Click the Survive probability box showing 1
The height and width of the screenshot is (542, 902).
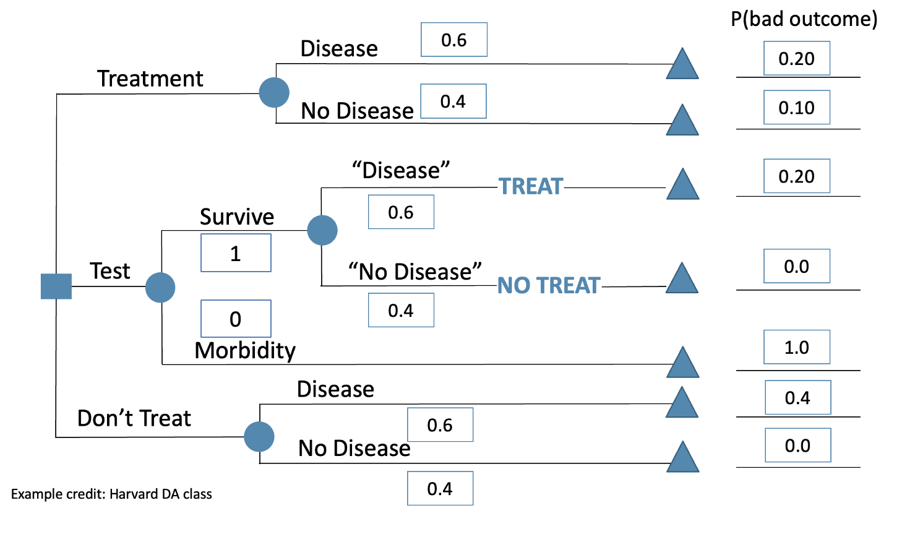236,253
